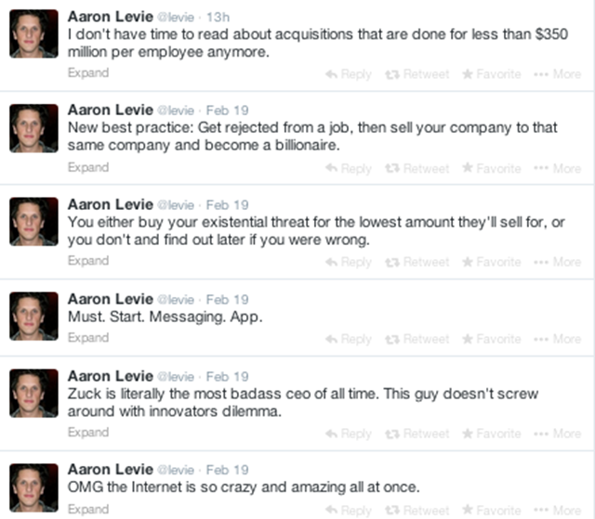Open More menu on 'New best practice' tweet
This screenshot has height=519, width=595.
point(558,168)
